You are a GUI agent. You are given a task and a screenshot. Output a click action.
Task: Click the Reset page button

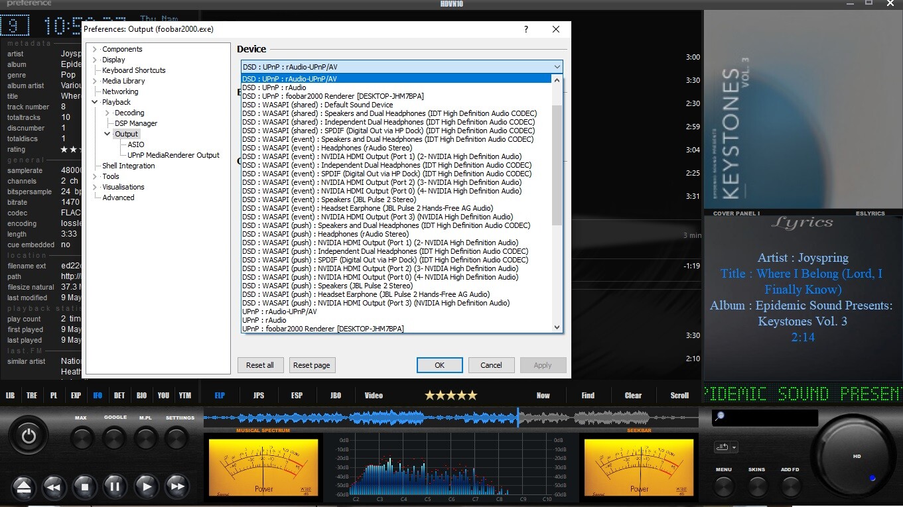point(312,365)
